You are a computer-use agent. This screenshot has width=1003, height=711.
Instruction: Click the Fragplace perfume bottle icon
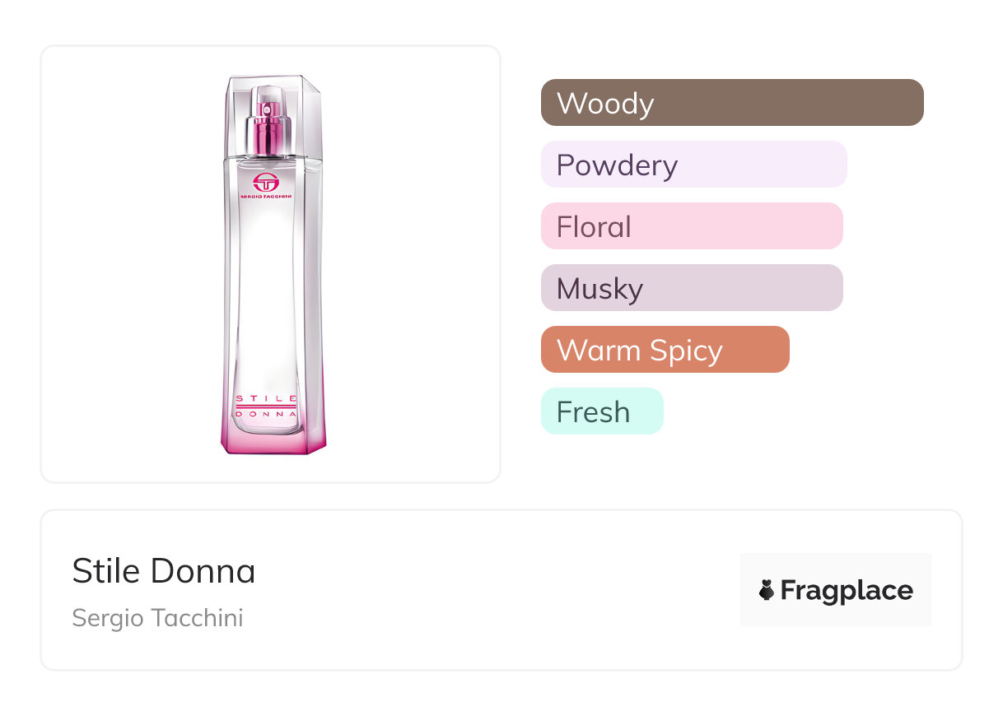click(x=767, y=590)
